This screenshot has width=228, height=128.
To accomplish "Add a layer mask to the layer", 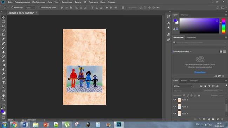I will tap(204, 119).
